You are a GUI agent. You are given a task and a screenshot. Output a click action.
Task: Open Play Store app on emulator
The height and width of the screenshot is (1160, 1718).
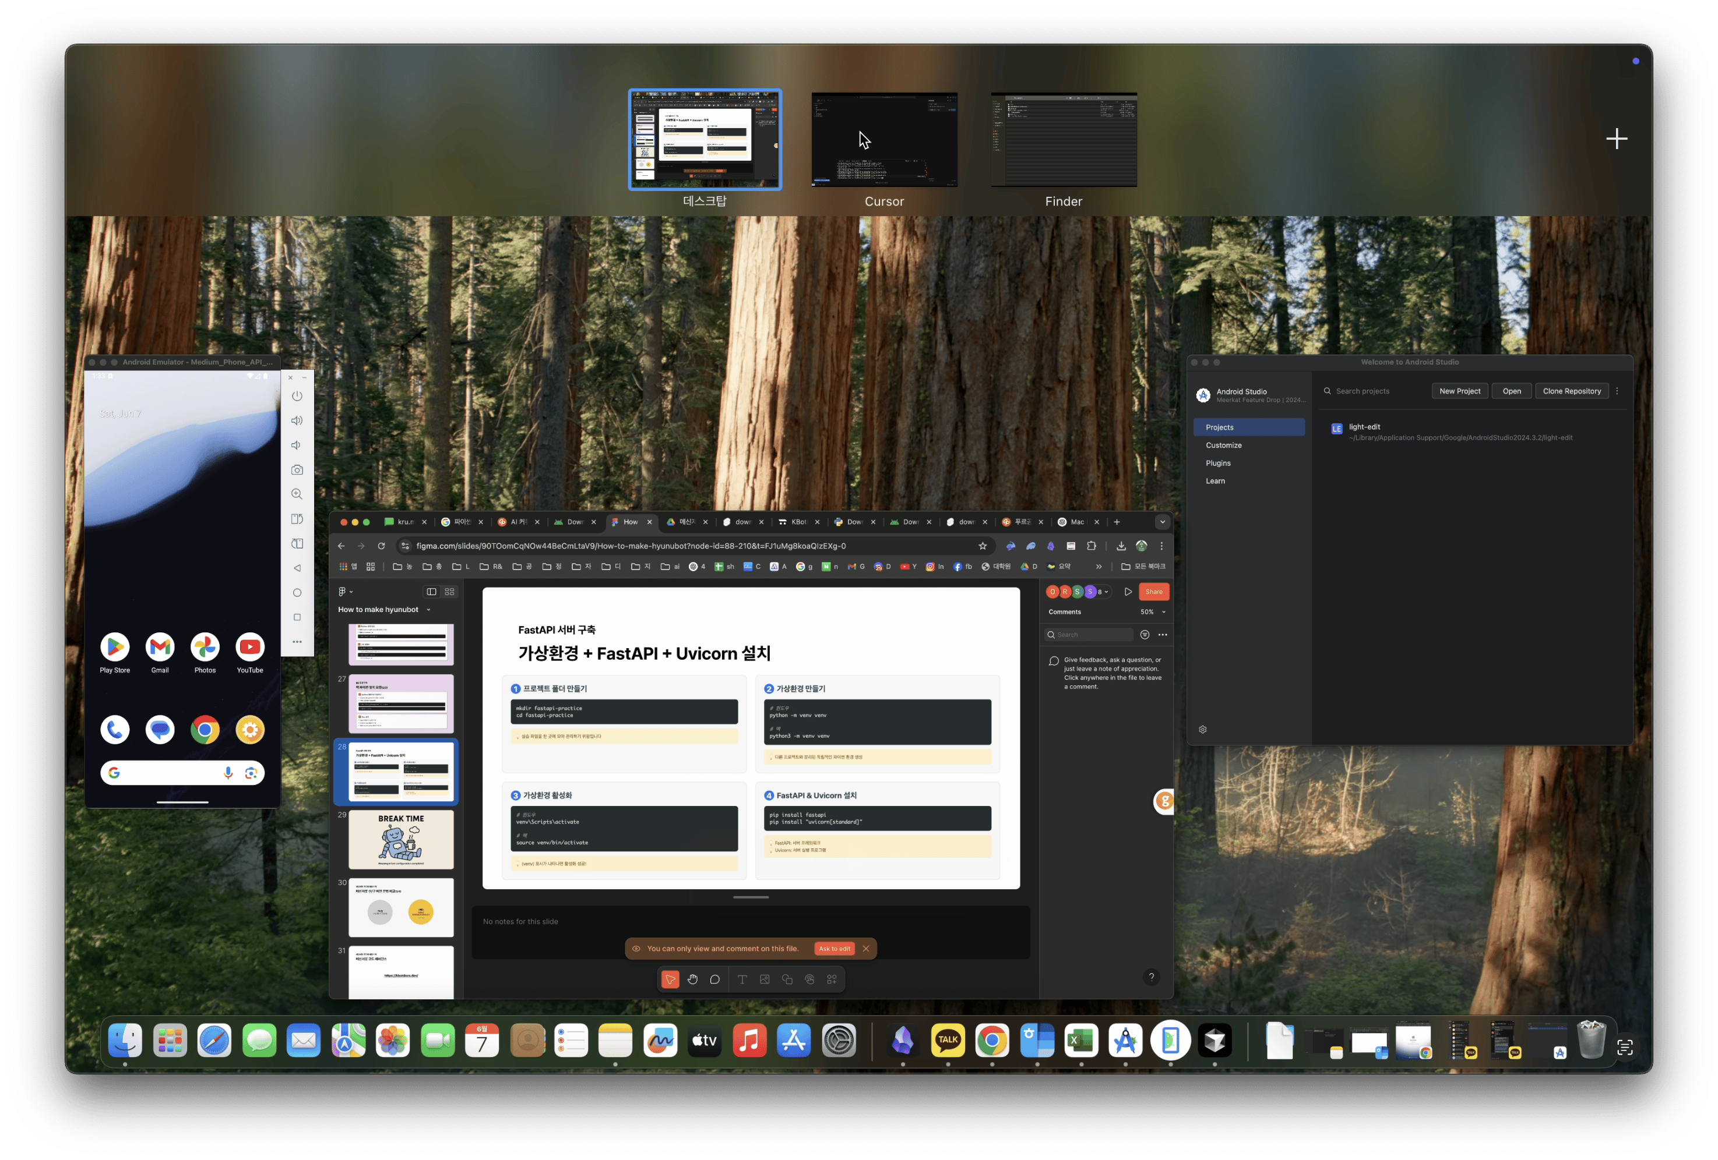point(115,647)
